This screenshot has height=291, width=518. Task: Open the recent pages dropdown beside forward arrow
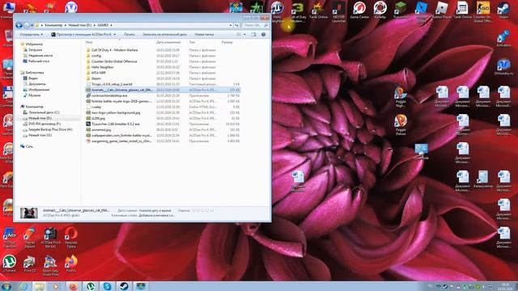[32, 25]
